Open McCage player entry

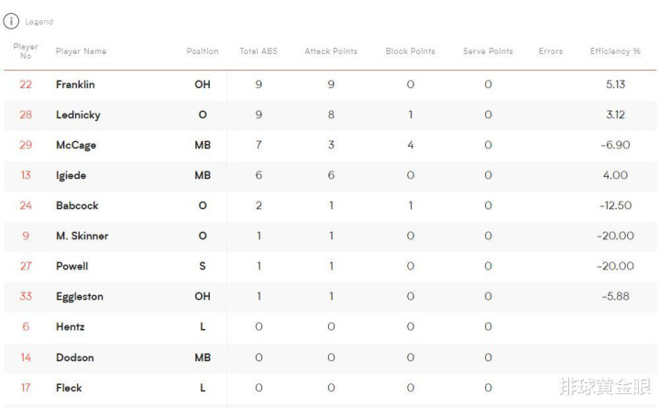(76, 145)
